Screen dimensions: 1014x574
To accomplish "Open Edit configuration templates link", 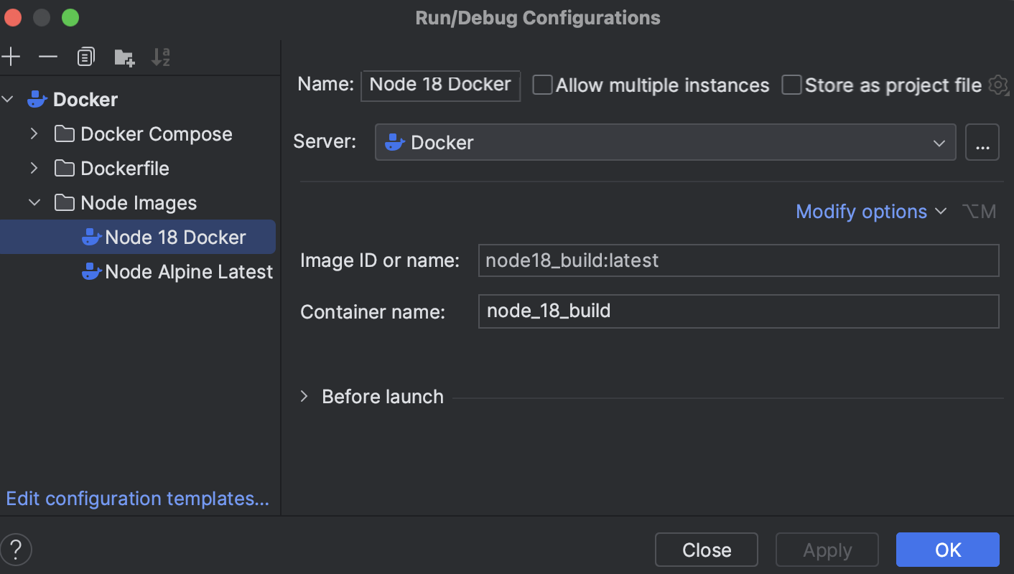I will click(x=137, y=499).
